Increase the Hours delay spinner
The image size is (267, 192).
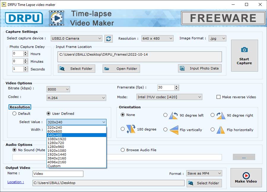tap(26, 52)
